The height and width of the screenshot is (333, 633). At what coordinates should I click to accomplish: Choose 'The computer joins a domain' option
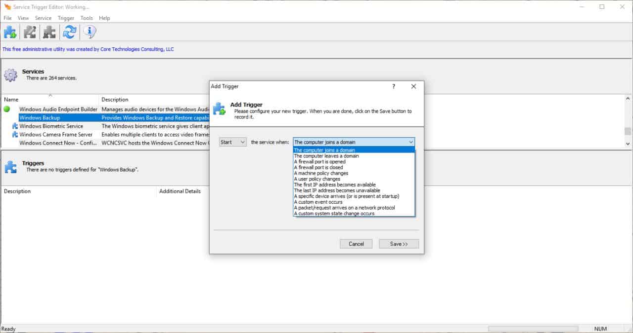tap(354, 150)
